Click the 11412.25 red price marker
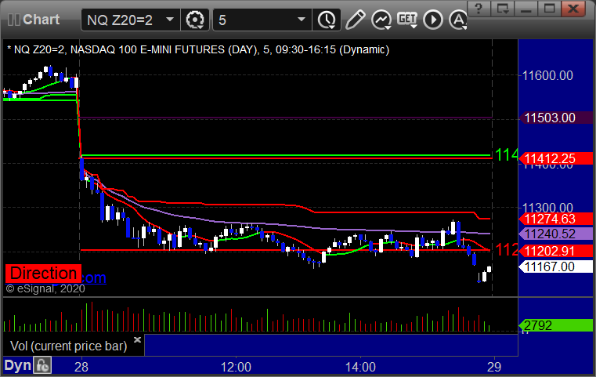The height and width of the screenshot is (377, 596). pyautogui.click(x=556, y=158)
